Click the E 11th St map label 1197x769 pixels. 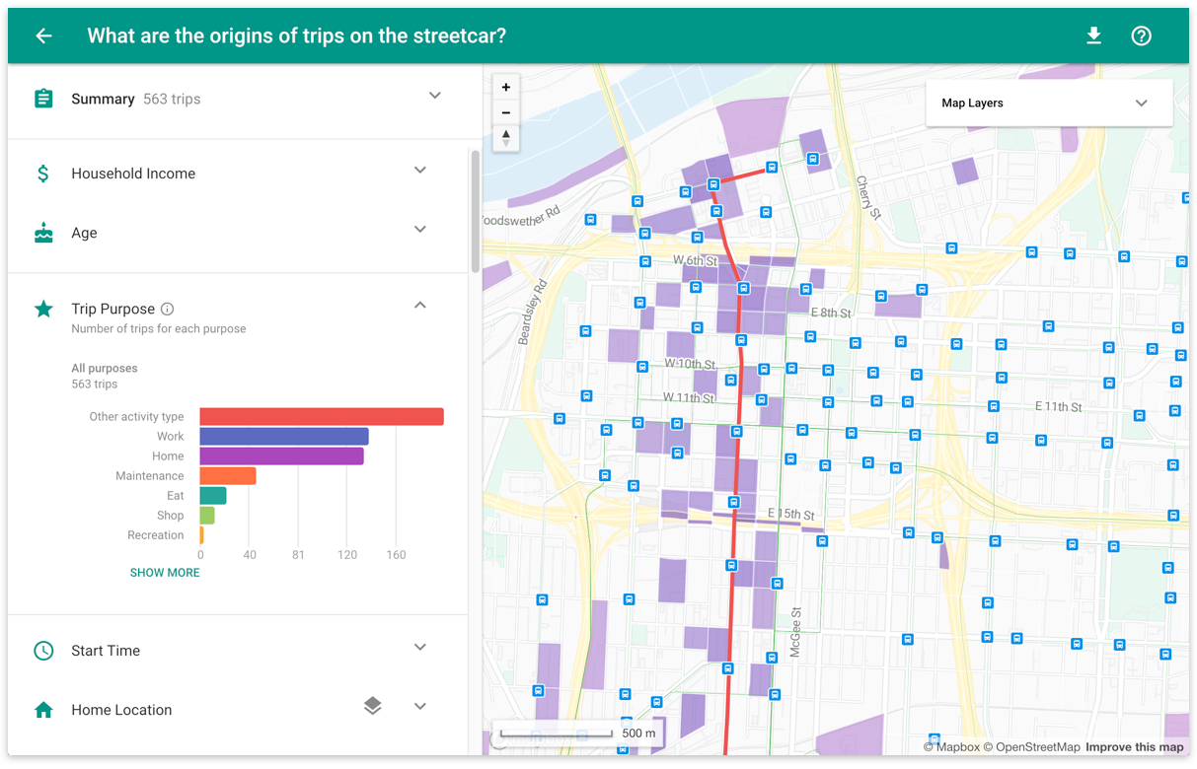click(x=1058, y=406)
